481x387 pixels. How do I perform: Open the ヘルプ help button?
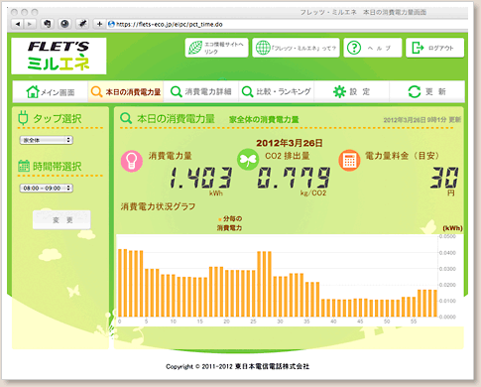(373, 48)
